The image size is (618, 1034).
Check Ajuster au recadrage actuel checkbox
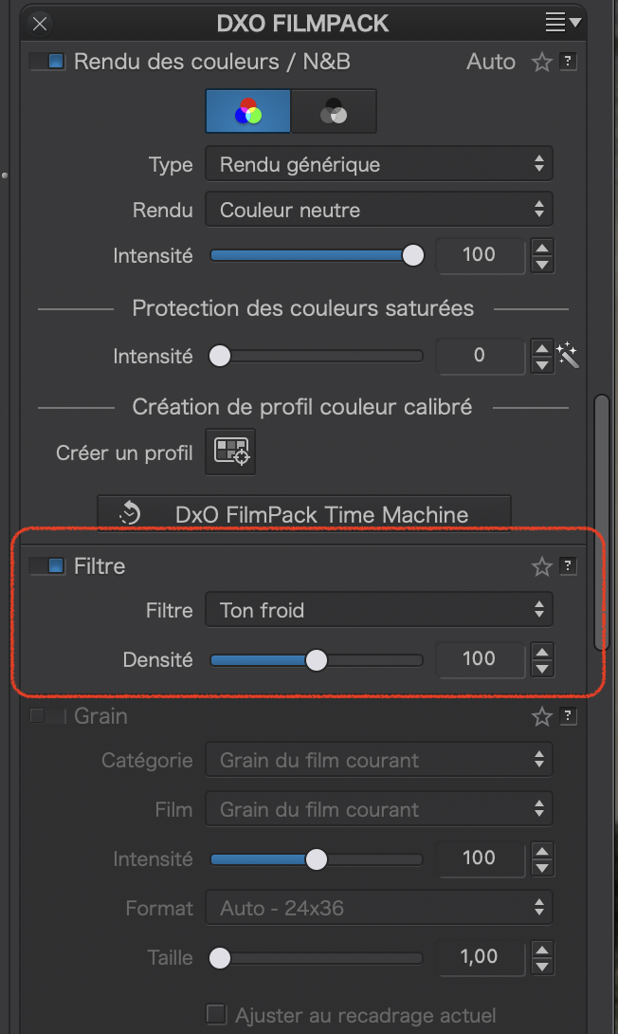click(x=216, y=1014)
